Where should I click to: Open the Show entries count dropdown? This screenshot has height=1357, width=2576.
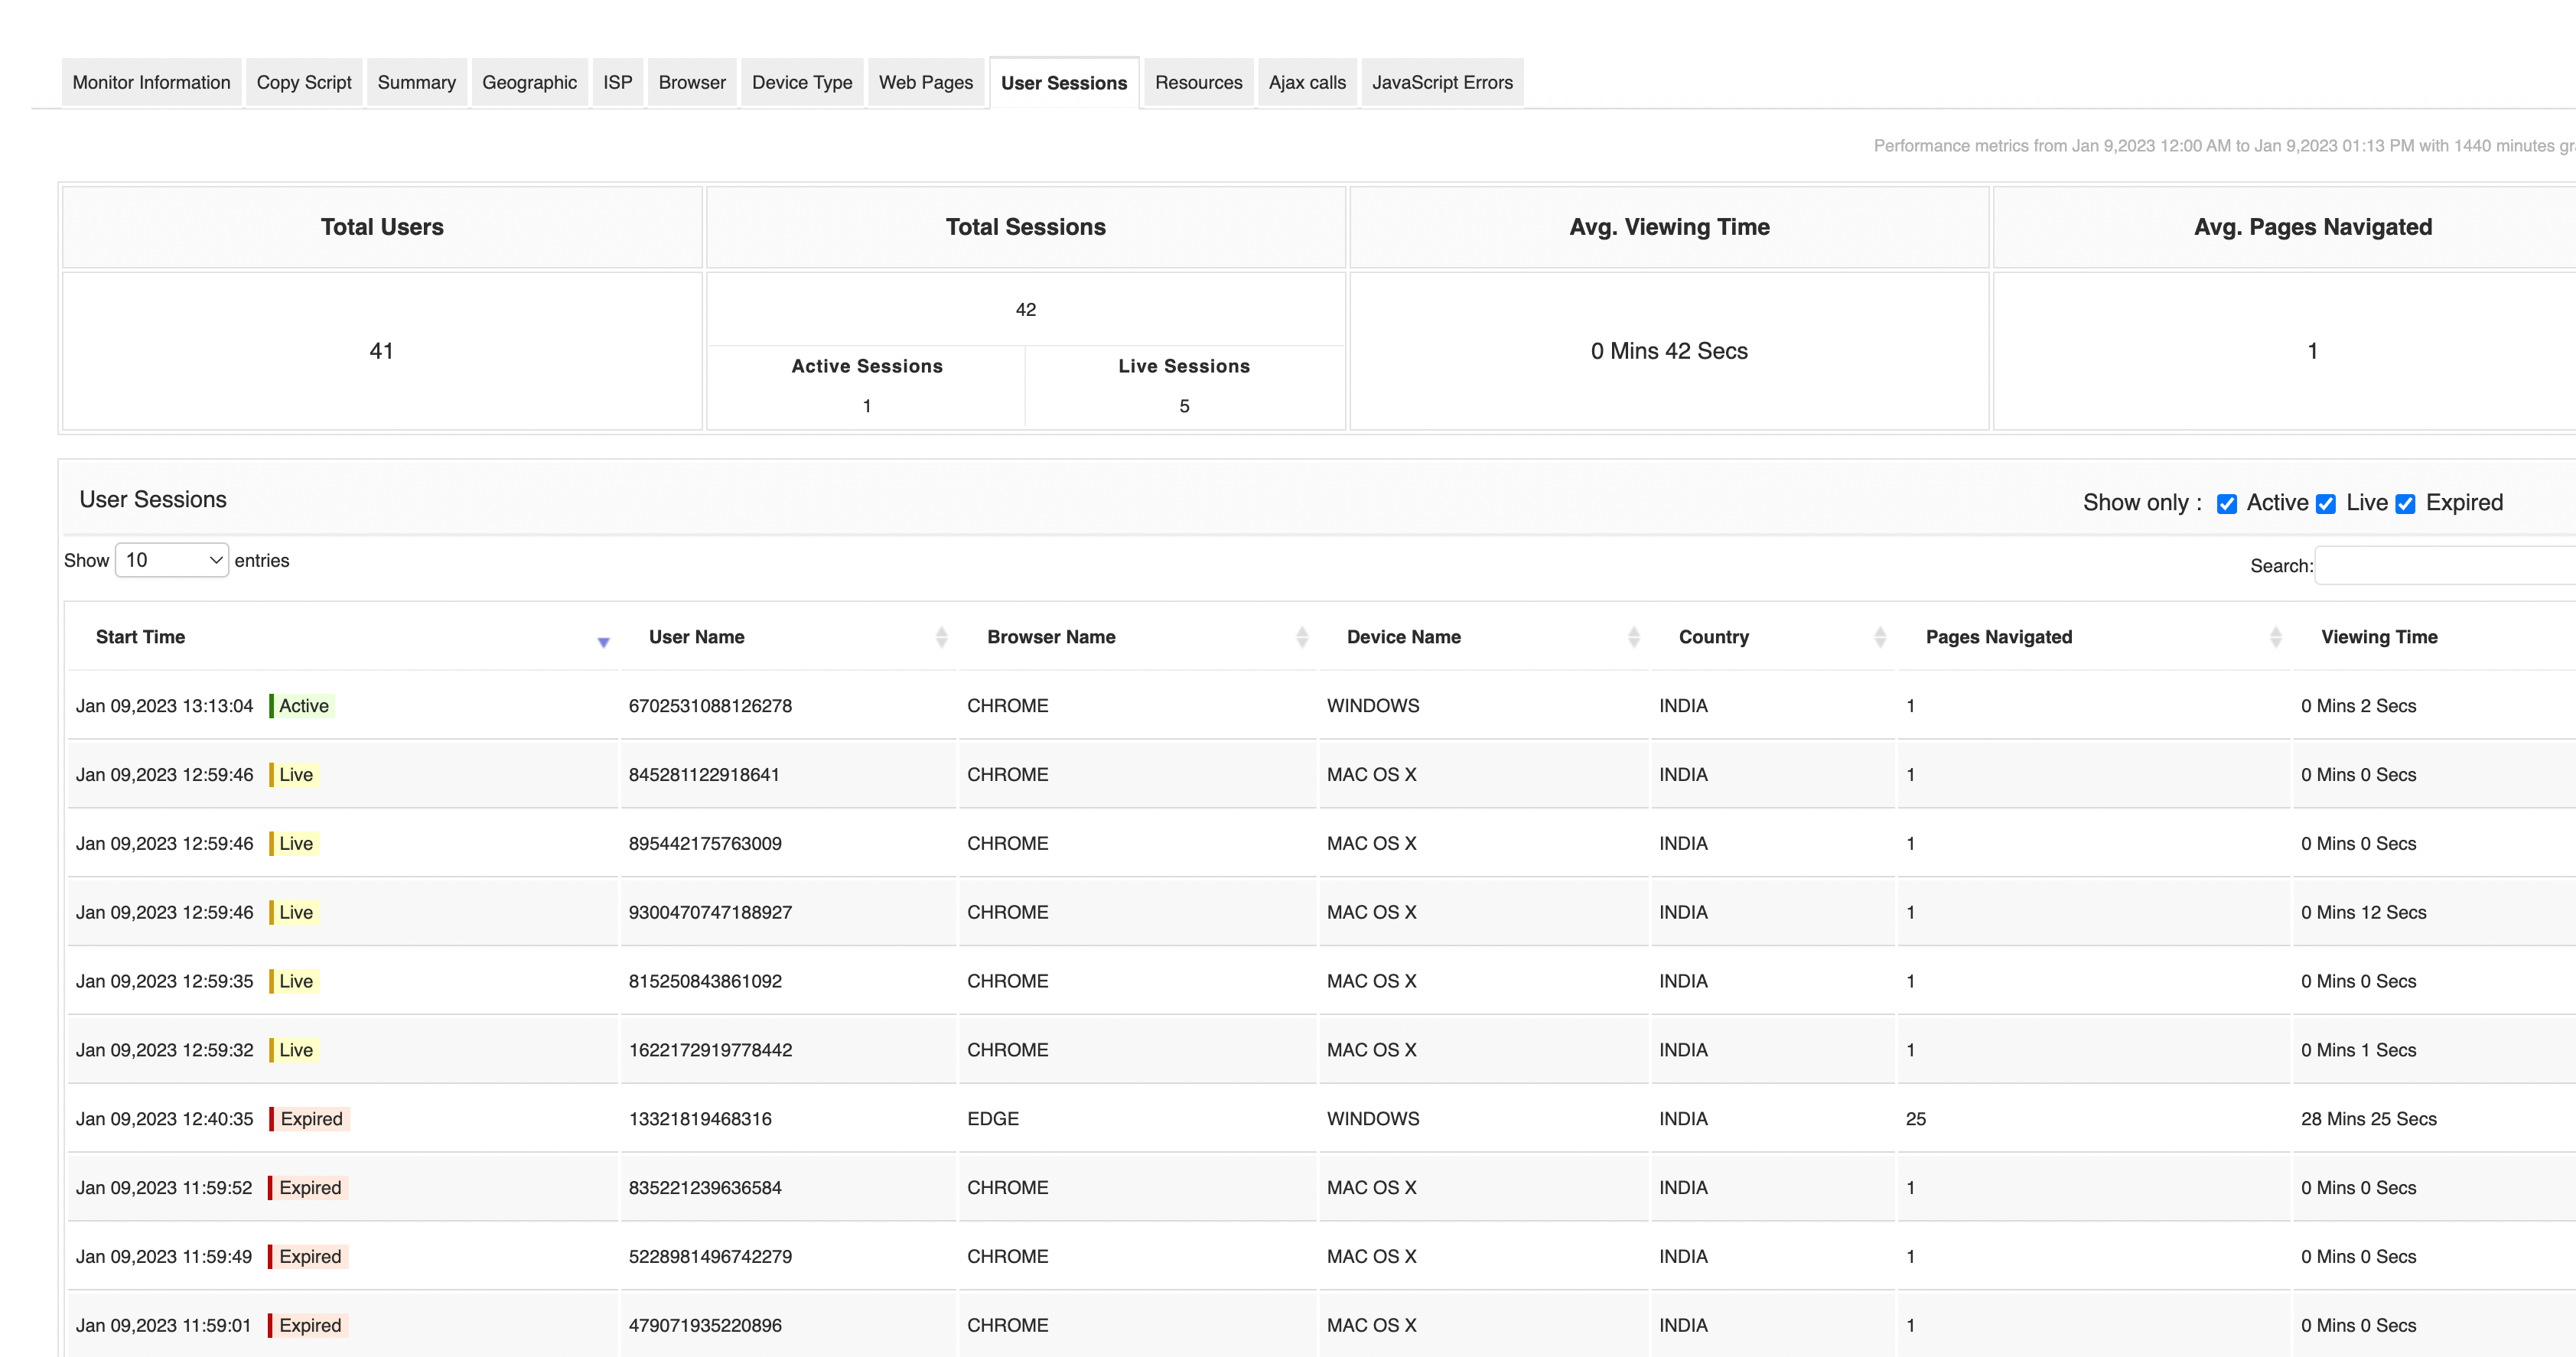(172, 561)
